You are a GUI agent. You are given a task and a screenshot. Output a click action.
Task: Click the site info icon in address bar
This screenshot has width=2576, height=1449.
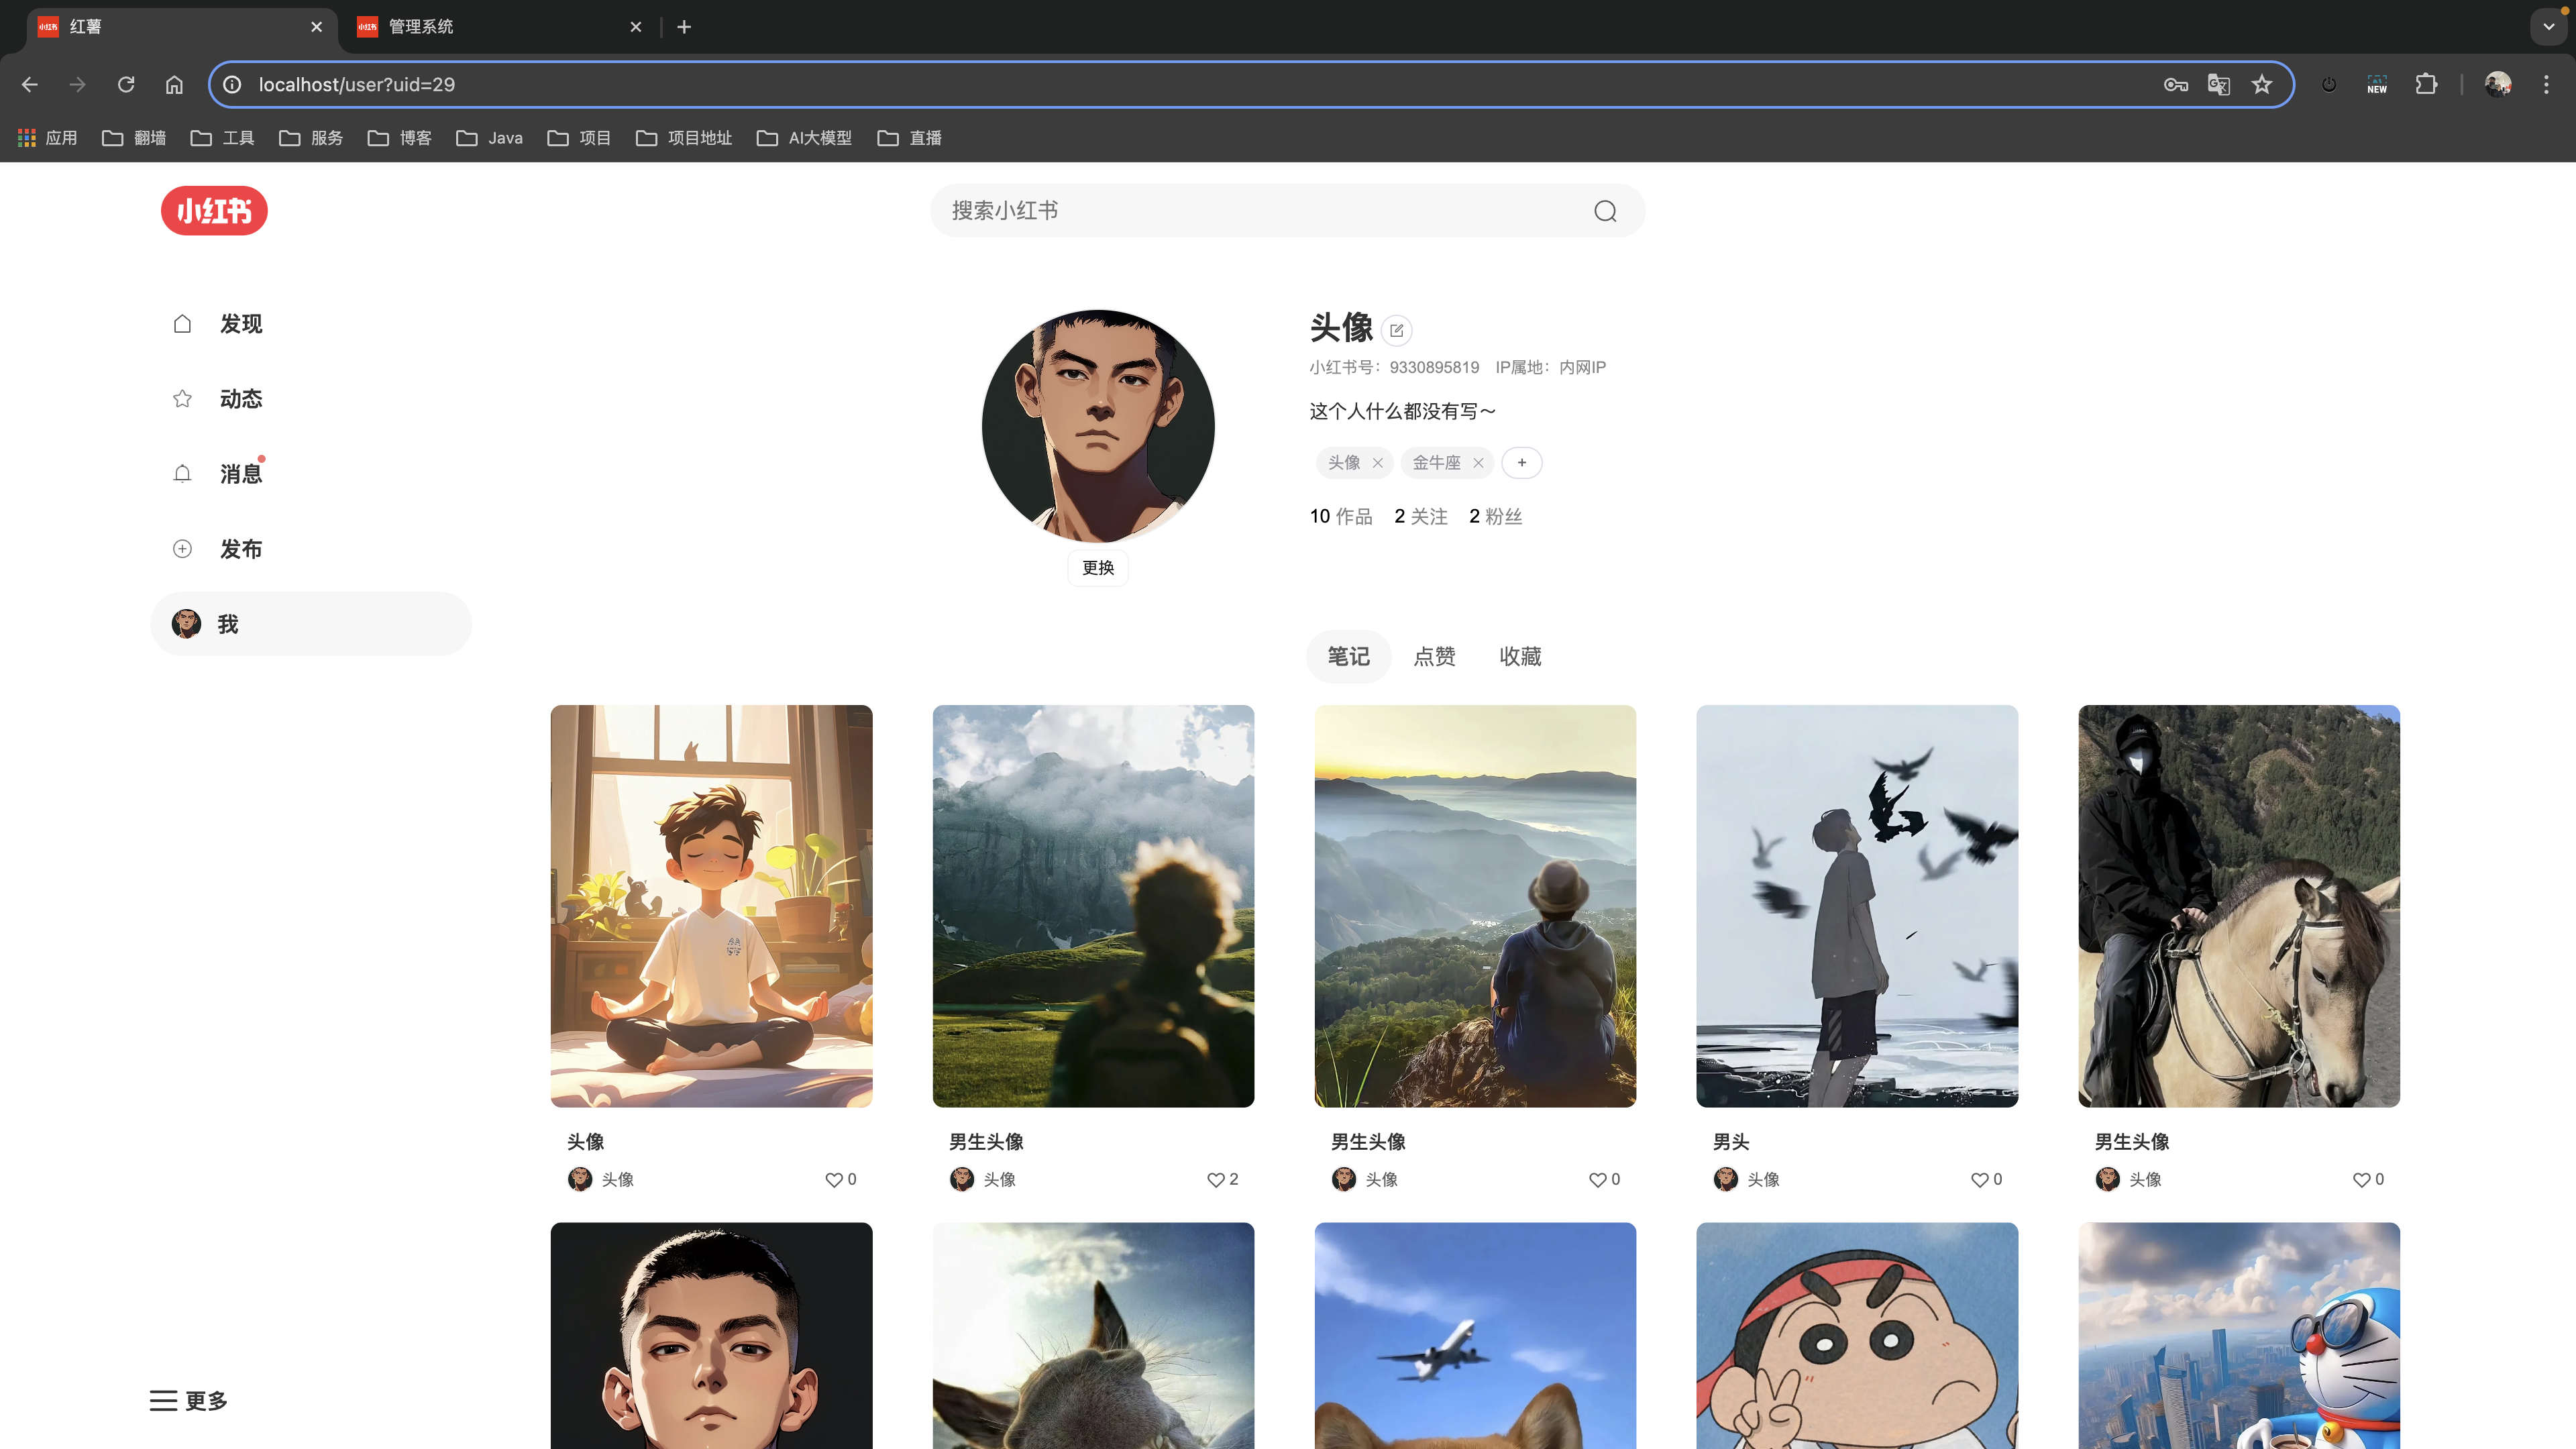point(232,85)
